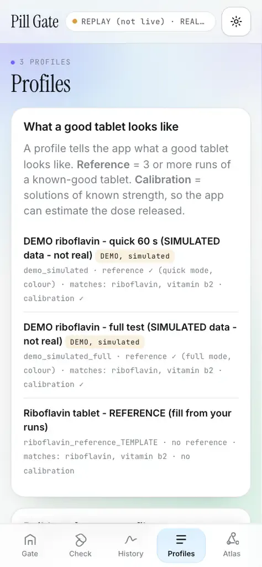
Task: Click the second DEMO, simulated badge
Action: coord(104,342)
